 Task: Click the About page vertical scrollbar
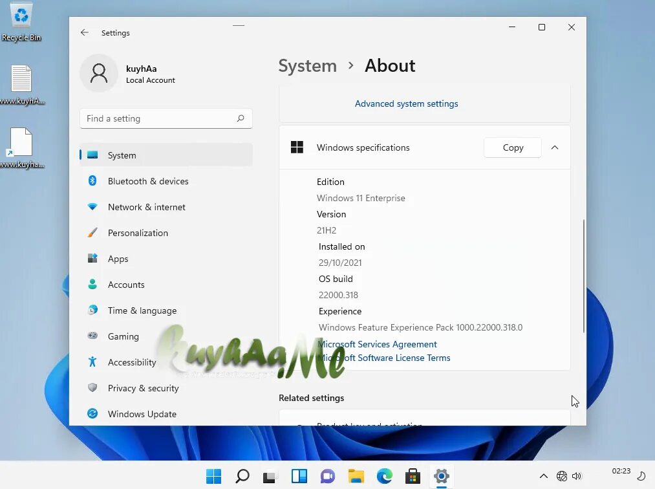(584, 276)
